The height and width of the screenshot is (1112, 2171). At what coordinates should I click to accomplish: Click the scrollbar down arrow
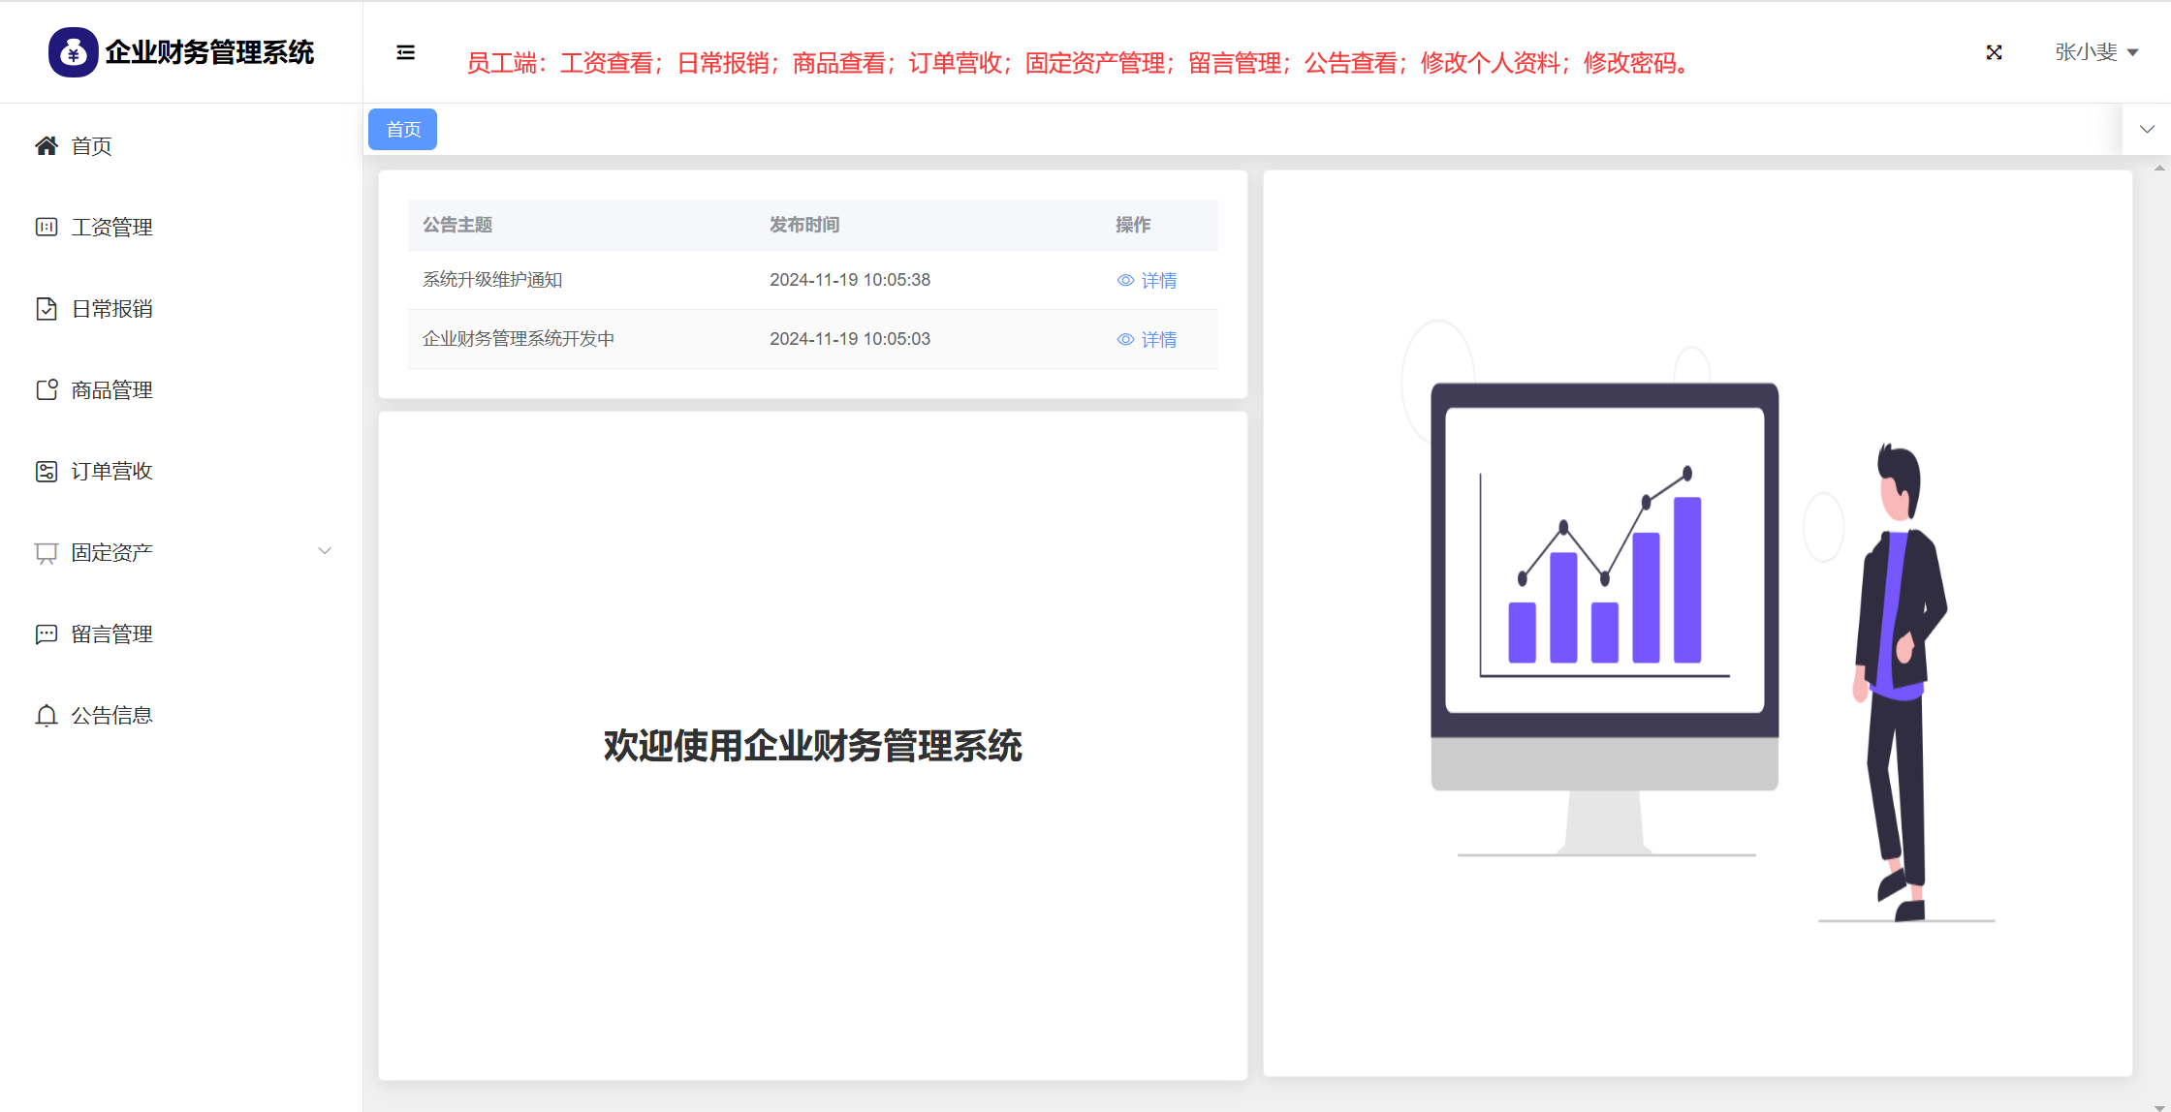(2158, 1106)
